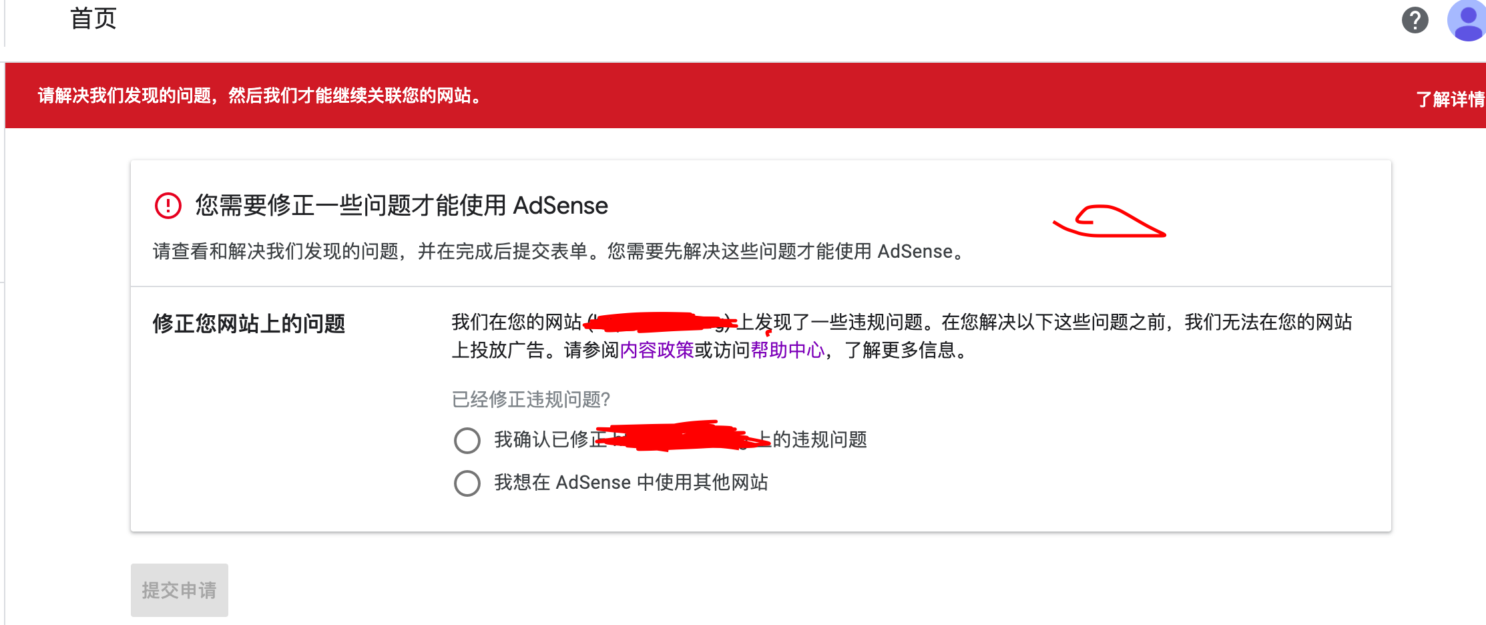Screen dimensions: 1486x625
Task: Click the red banner warning message text
Action: tap(259, 96)
